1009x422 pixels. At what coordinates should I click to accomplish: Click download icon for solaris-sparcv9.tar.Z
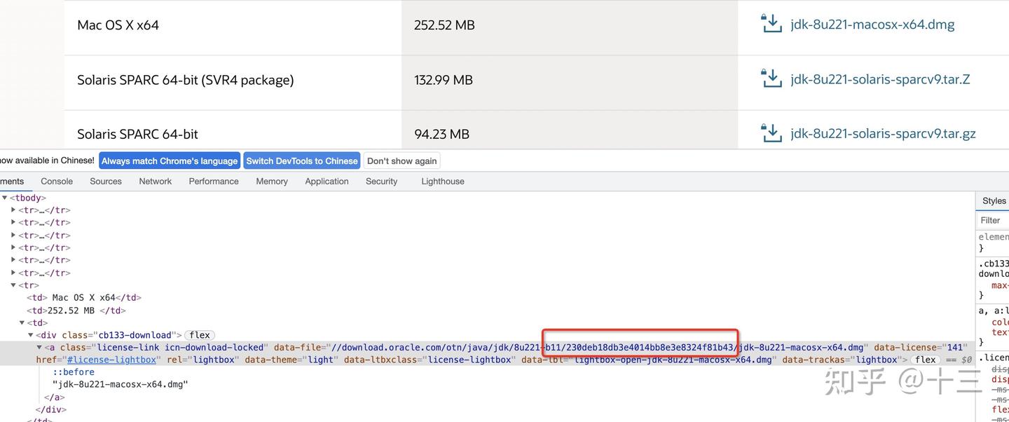(x=771, y=79)
